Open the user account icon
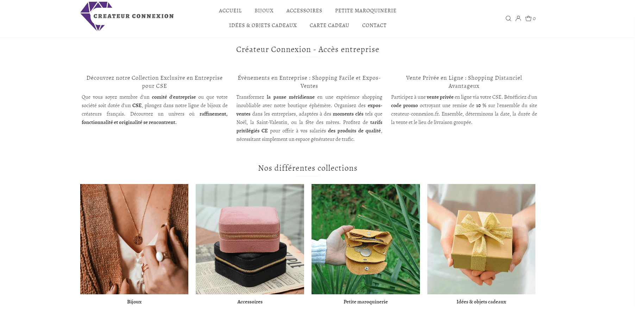This screenshot has width=635, height=321. 518,19
